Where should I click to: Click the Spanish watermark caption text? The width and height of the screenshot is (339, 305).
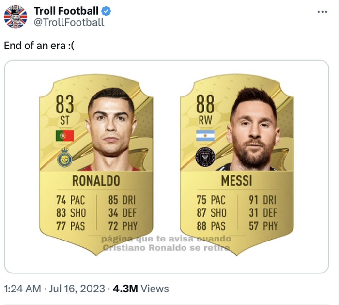point(166,243)
